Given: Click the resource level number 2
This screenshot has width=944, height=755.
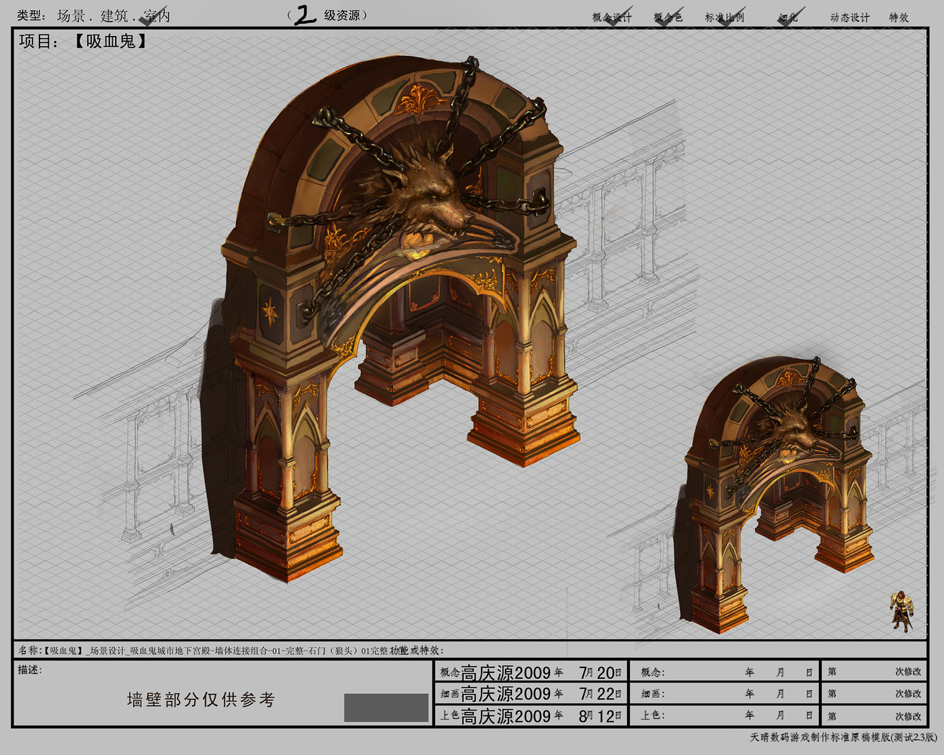Looking at the screenshot, I should 305,15.
